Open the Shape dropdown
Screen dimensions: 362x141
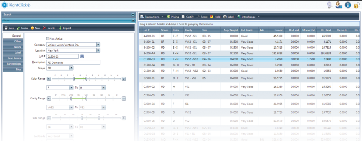pyautogui.click(x=71, y=68)
